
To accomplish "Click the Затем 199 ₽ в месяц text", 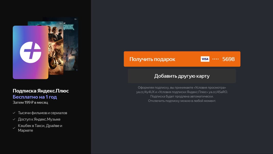I will [x=30, y=102].
